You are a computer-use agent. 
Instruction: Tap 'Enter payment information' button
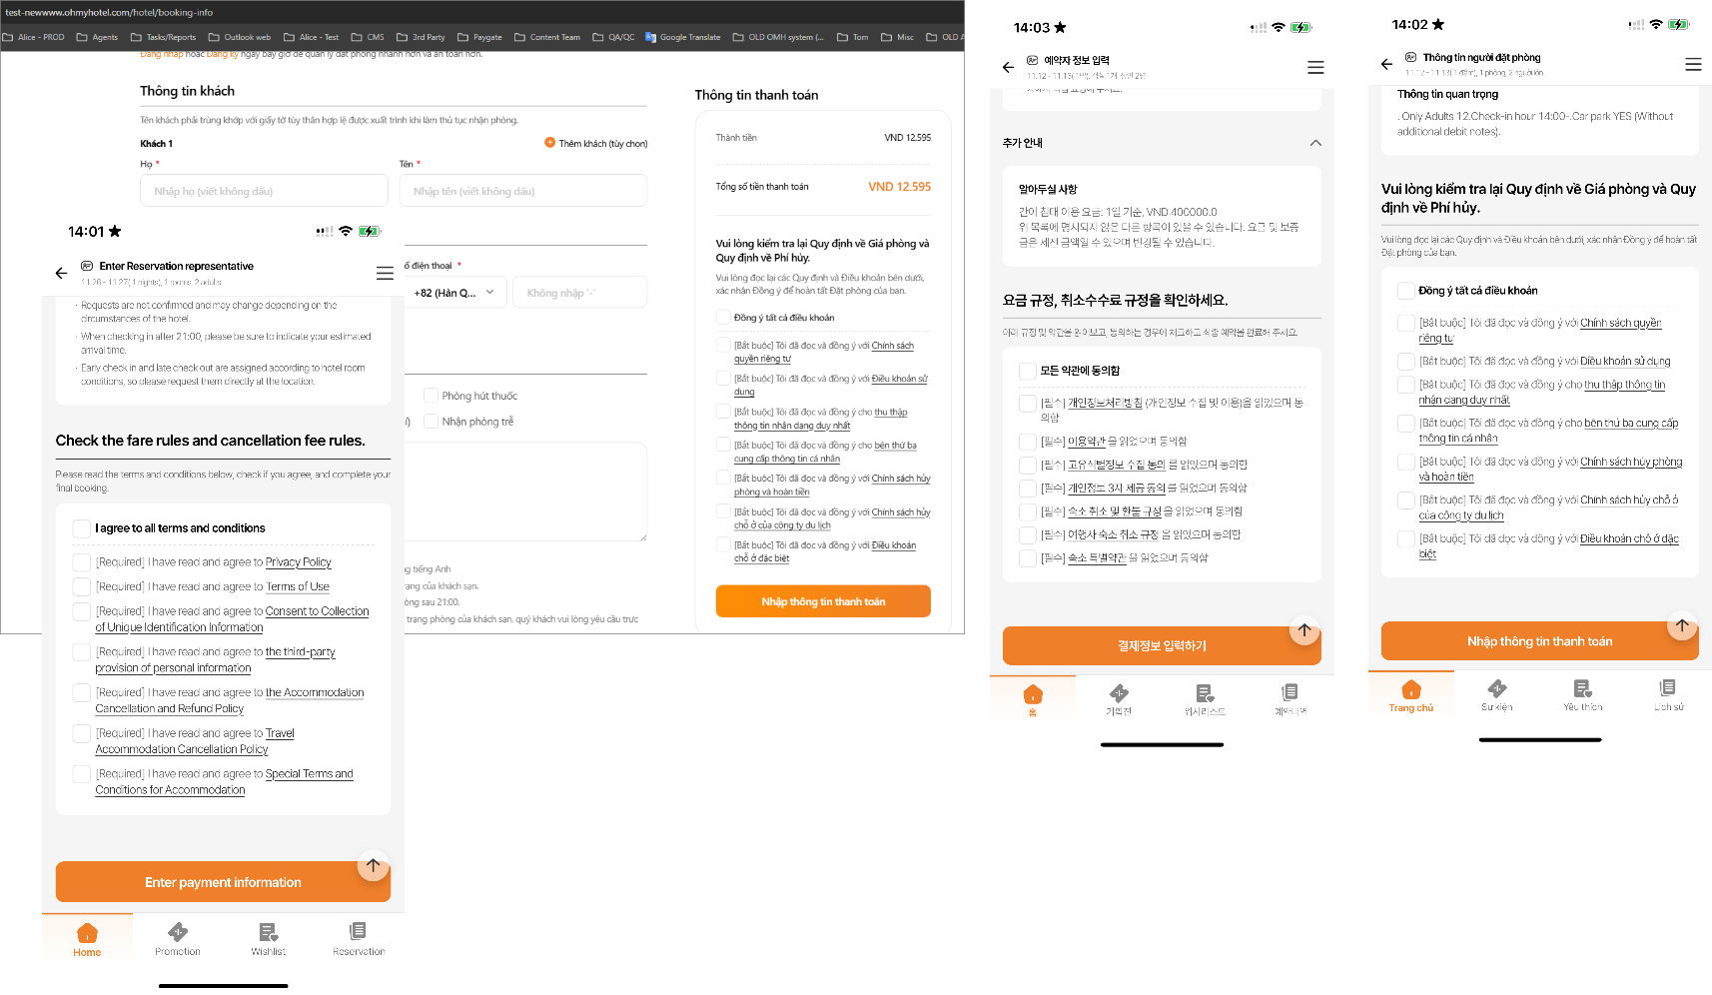[x=223, y=882]
